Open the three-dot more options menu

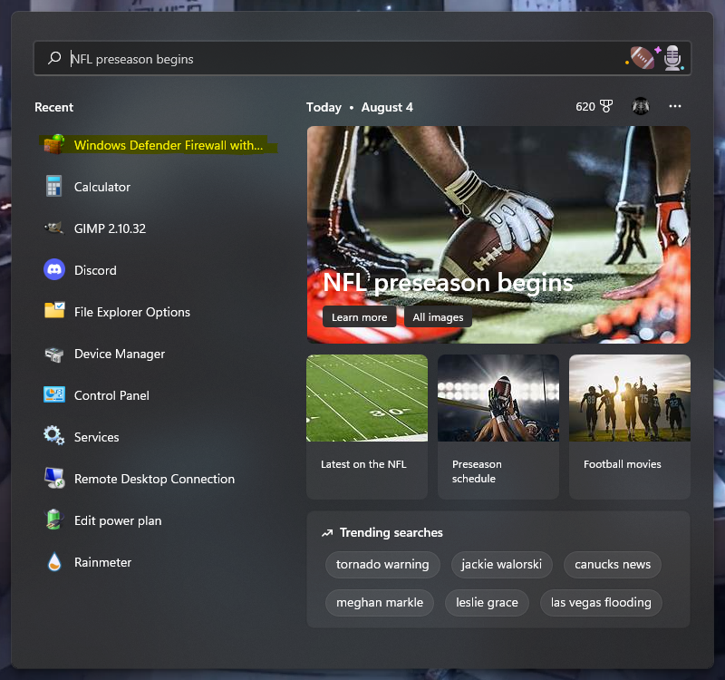pos(674,106)
